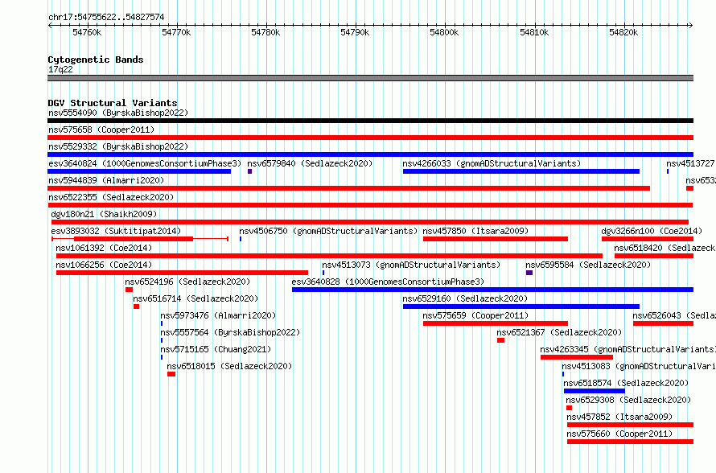Click the nsv6518420 label
Viewport: 716px width, 473px height.
click(x=665, y=248)
